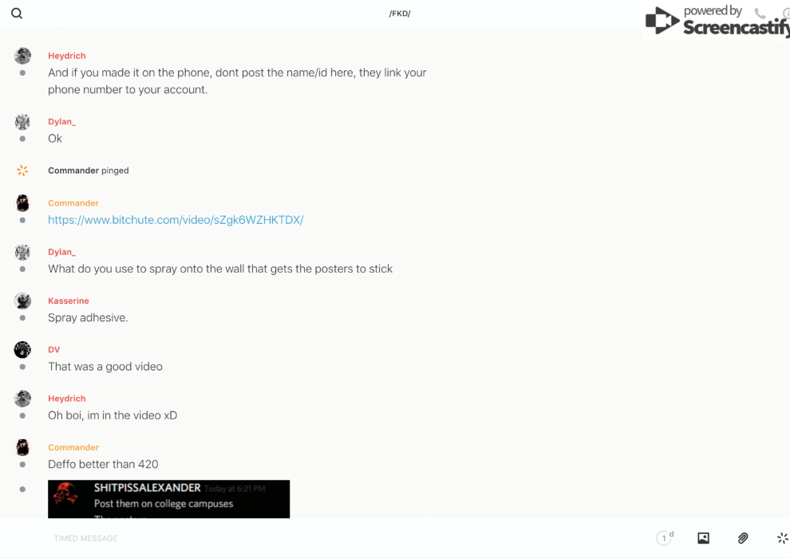Click the gray dot beside "That was a good video"
This screenshot has width=790, height=558.
(x=22, y=367)
